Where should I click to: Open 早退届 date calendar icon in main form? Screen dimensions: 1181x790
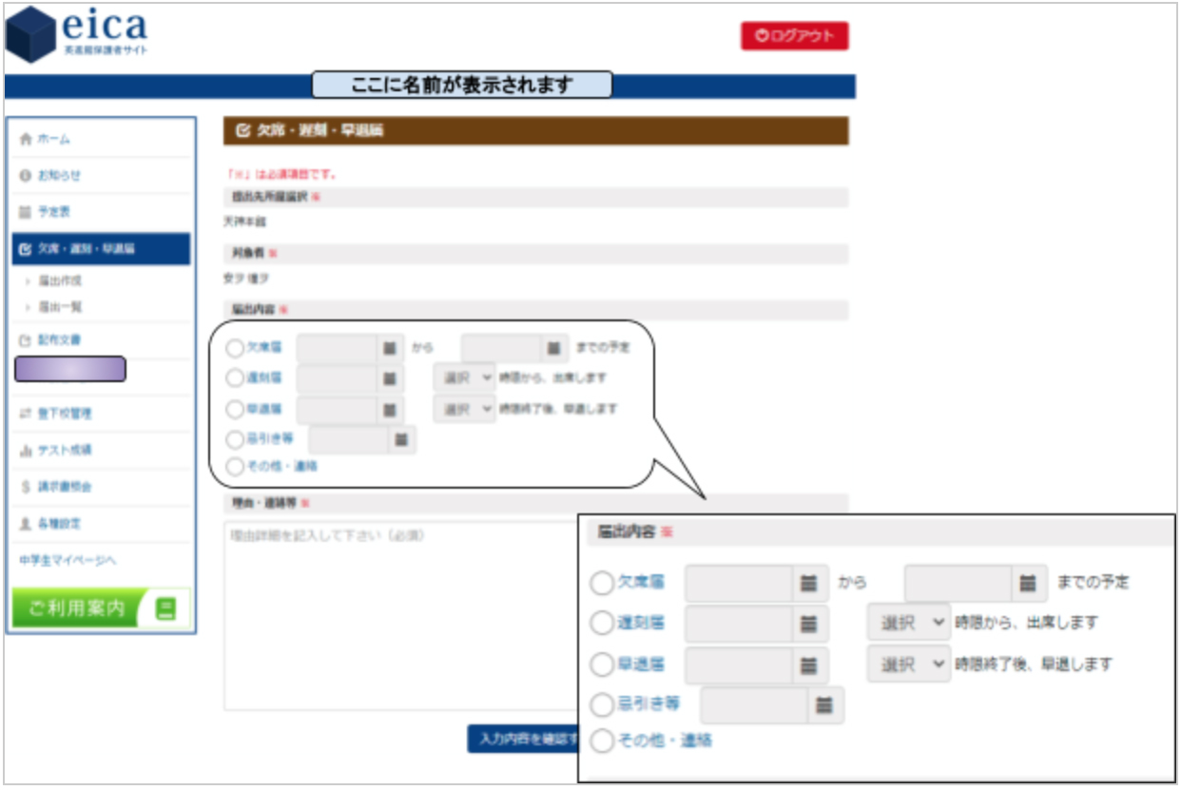[389, 410]
